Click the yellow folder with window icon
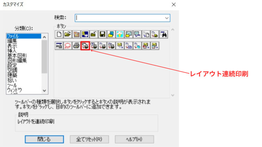 pyautogui.click(x=128, y=34)
